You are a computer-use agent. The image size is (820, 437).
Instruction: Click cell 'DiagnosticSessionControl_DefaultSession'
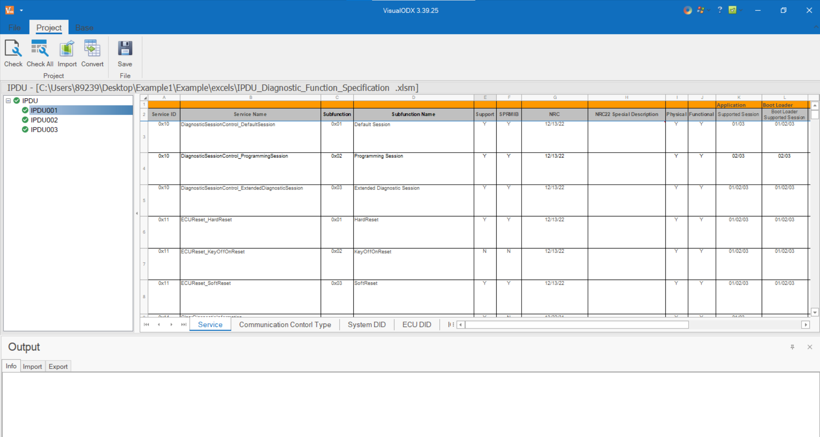tap(250, 137)
